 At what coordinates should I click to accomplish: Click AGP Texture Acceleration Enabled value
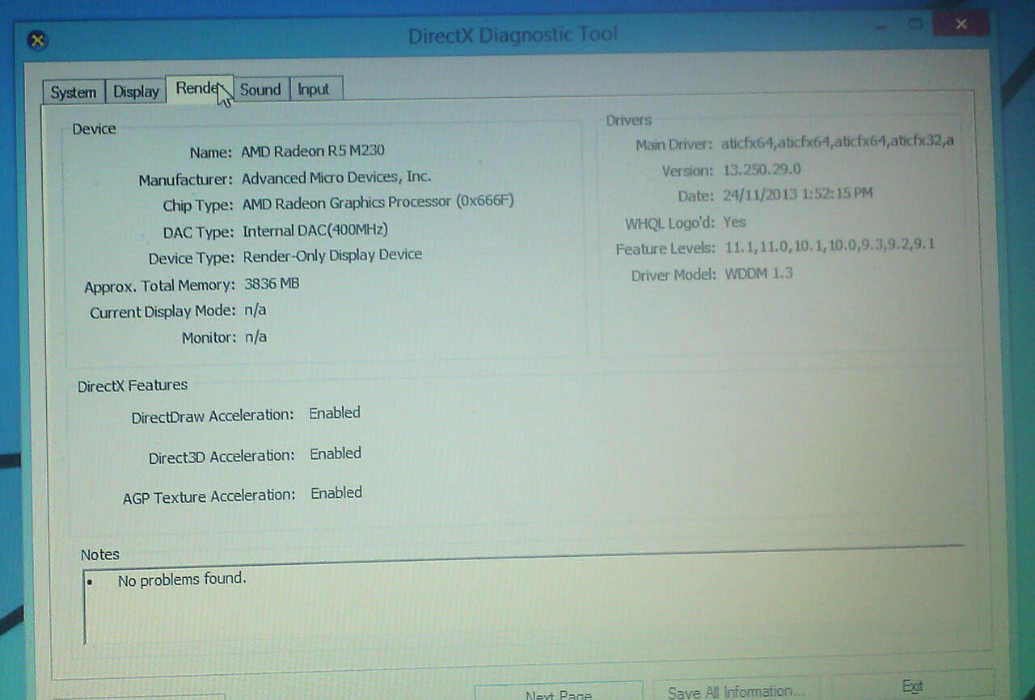point(336,492)
